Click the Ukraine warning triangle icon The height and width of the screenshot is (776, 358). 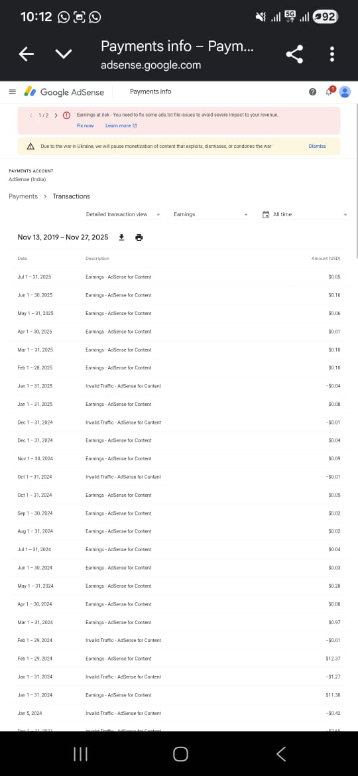click(x=30, y=146)
